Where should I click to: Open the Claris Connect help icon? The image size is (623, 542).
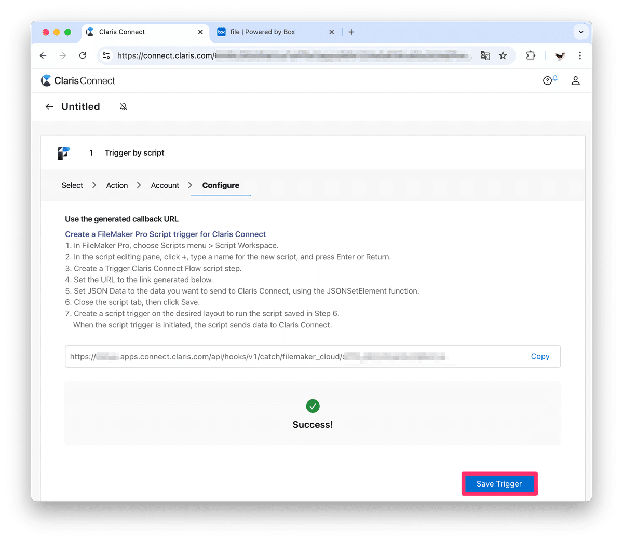click(548, 80)
